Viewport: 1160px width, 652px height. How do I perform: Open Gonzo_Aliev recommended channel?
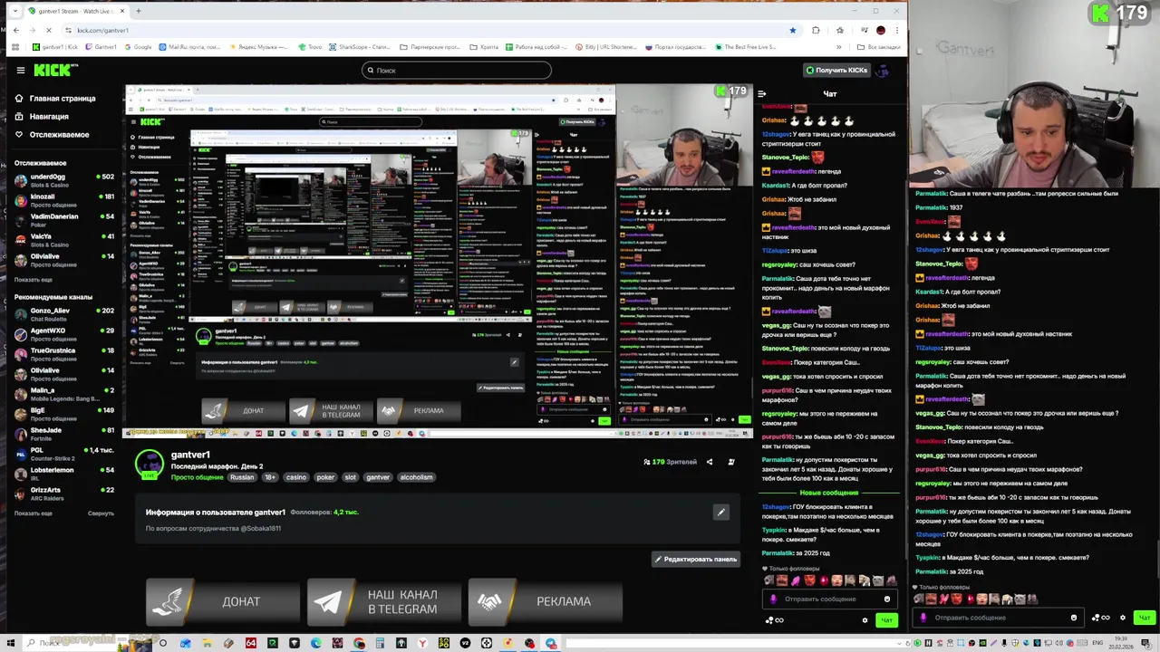(63, 314)
